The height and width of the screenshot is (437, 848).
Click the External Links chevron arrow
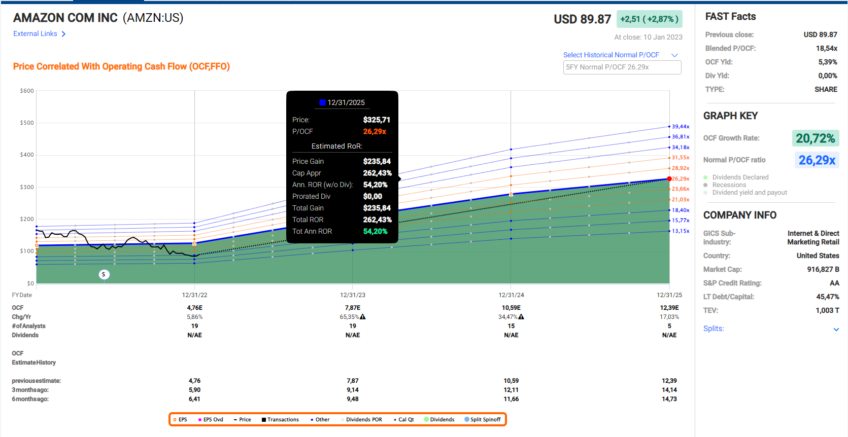pyautogui.click(x=63, y=34)
